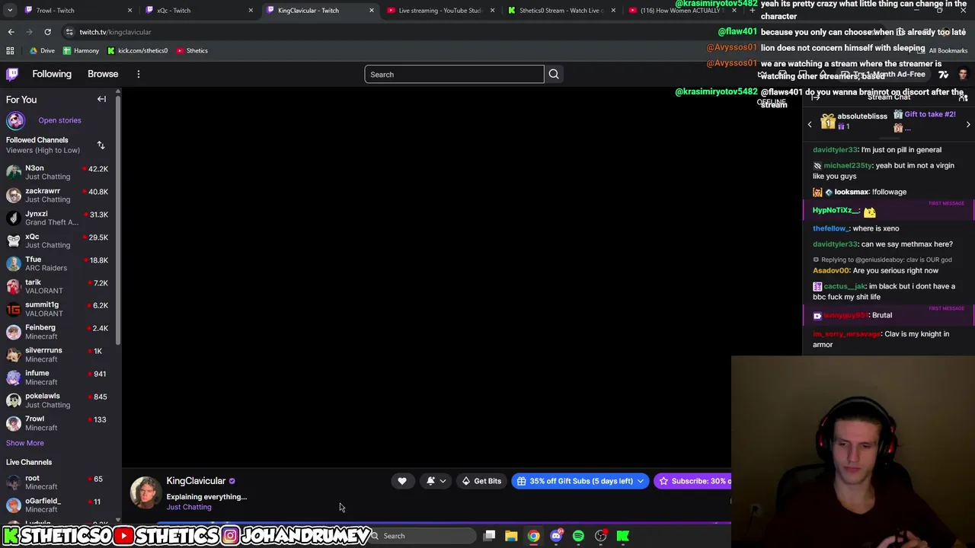Viewport: 975px width, 548px height.
Task: Open summit1g channel in sidebar
Action: (x=58, y=309)
